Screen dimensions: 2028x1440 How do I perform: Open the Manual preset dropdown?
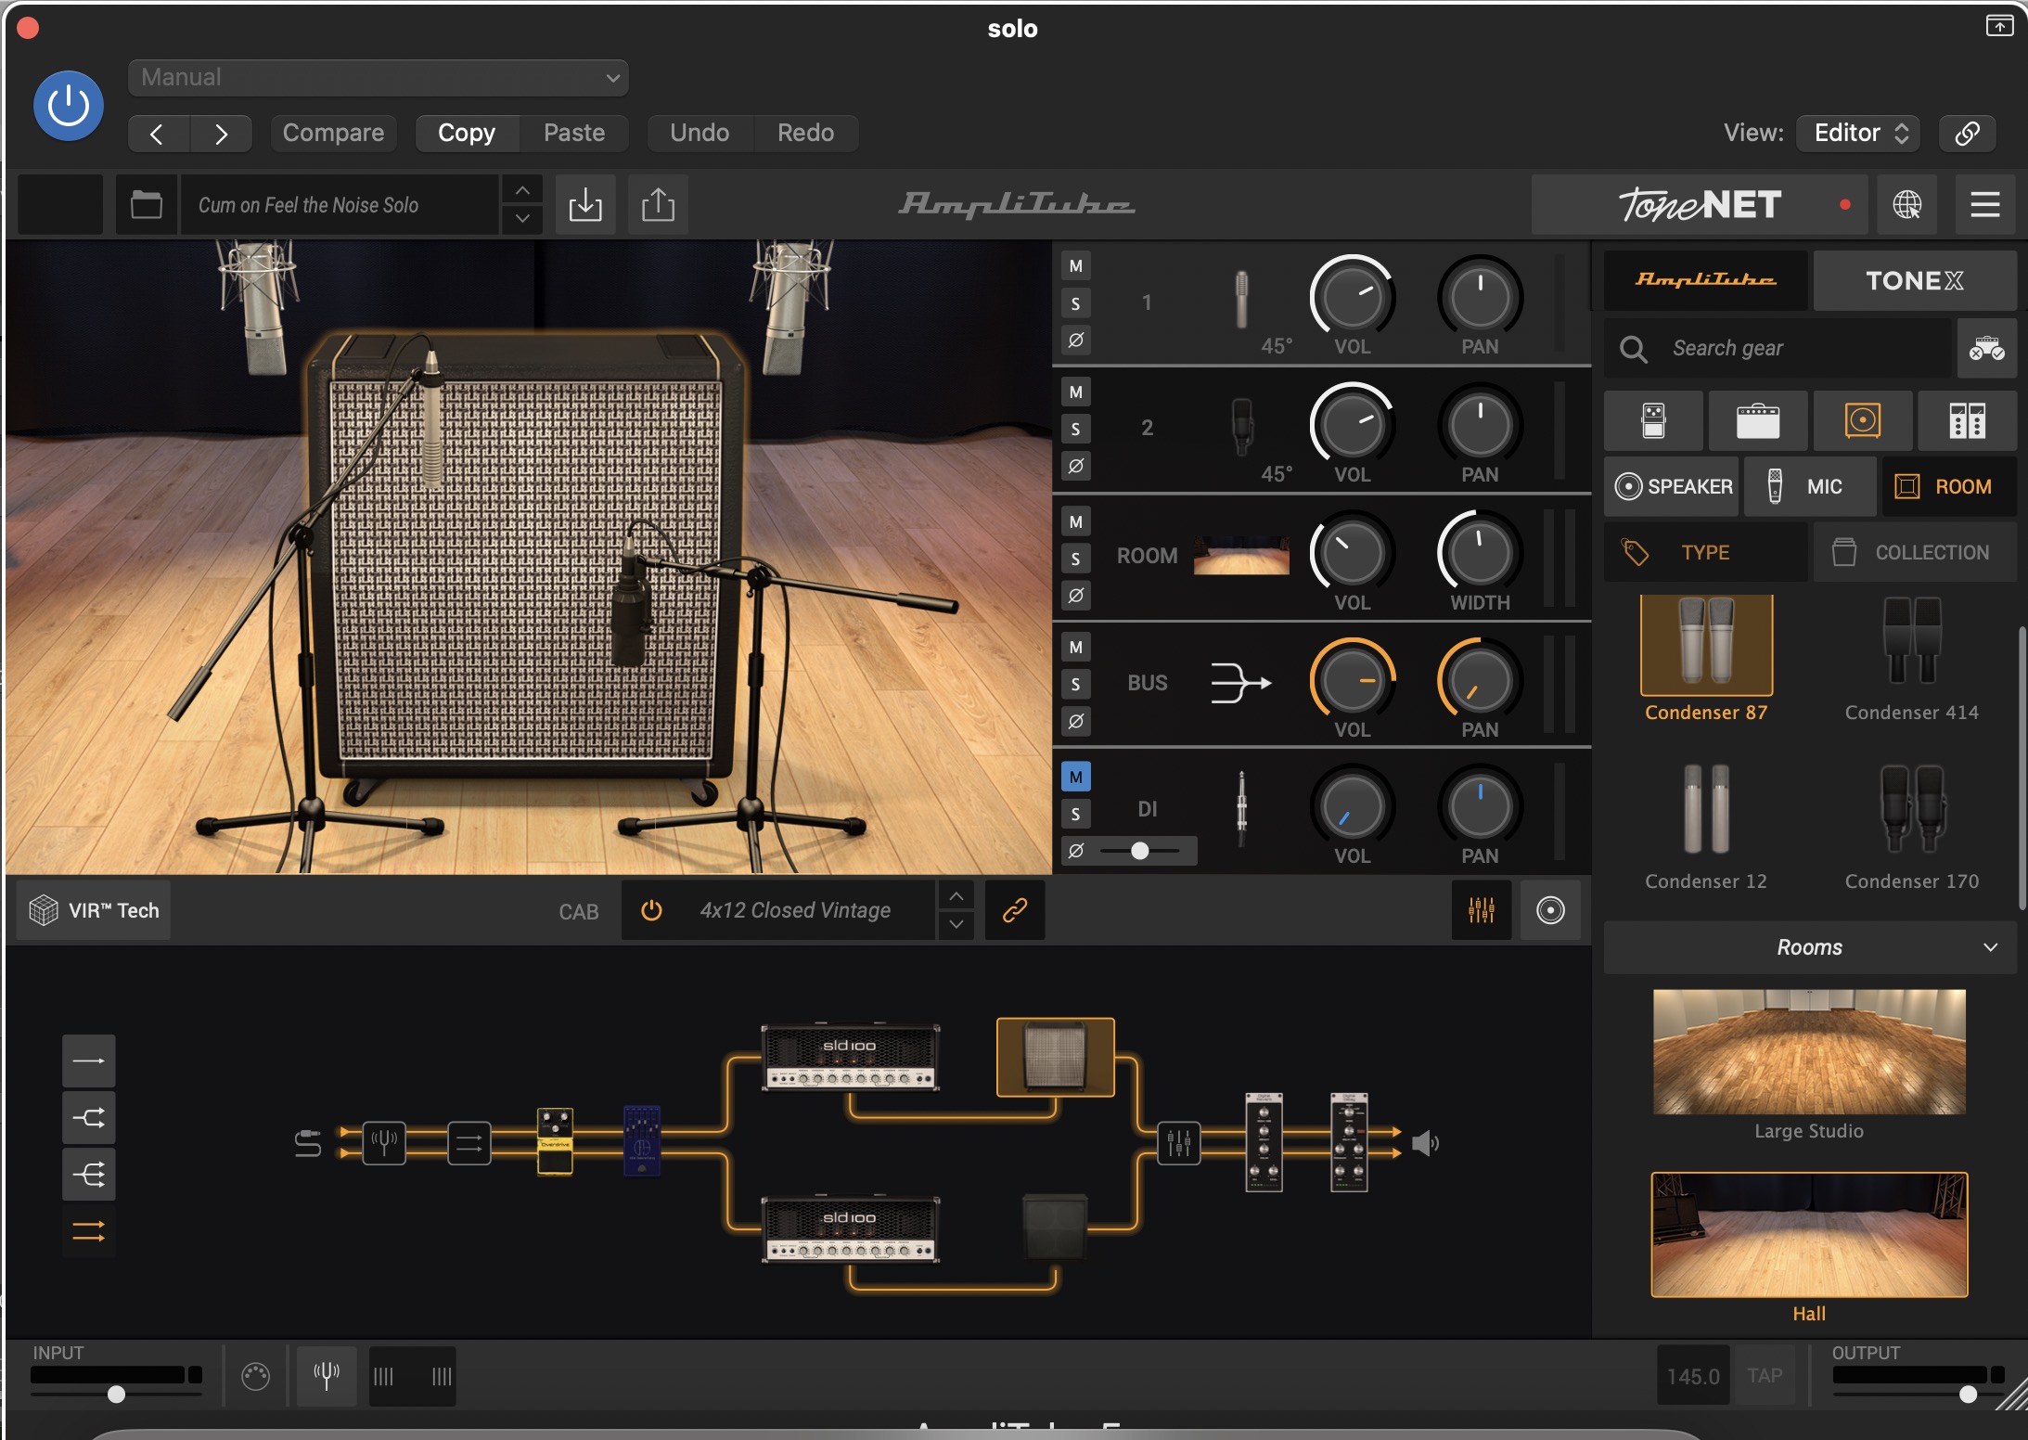point(379,78)
